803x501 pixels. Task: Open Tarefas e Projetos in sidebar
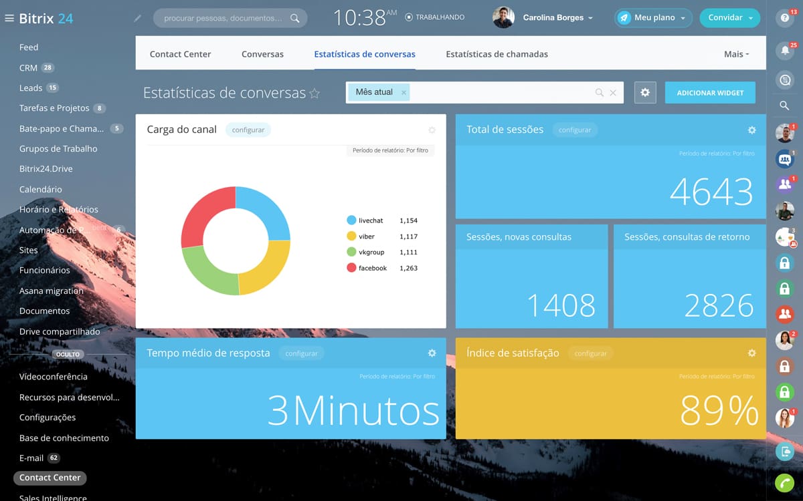tap(54, 108)
